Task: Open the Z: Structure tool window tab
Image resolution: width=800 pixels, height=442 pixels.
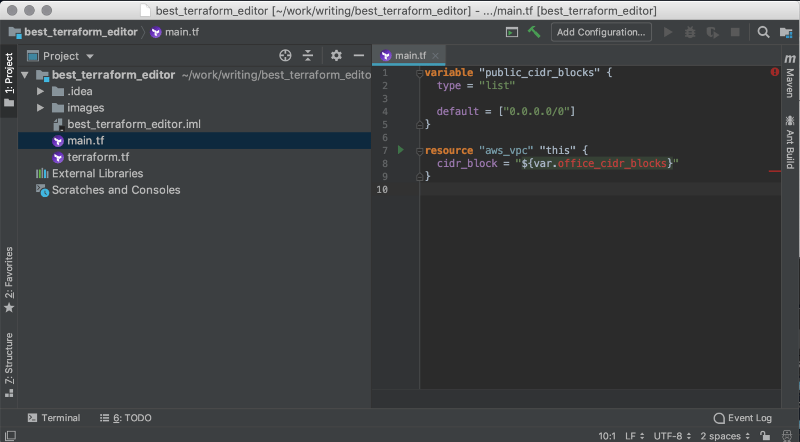Action: 9,365
